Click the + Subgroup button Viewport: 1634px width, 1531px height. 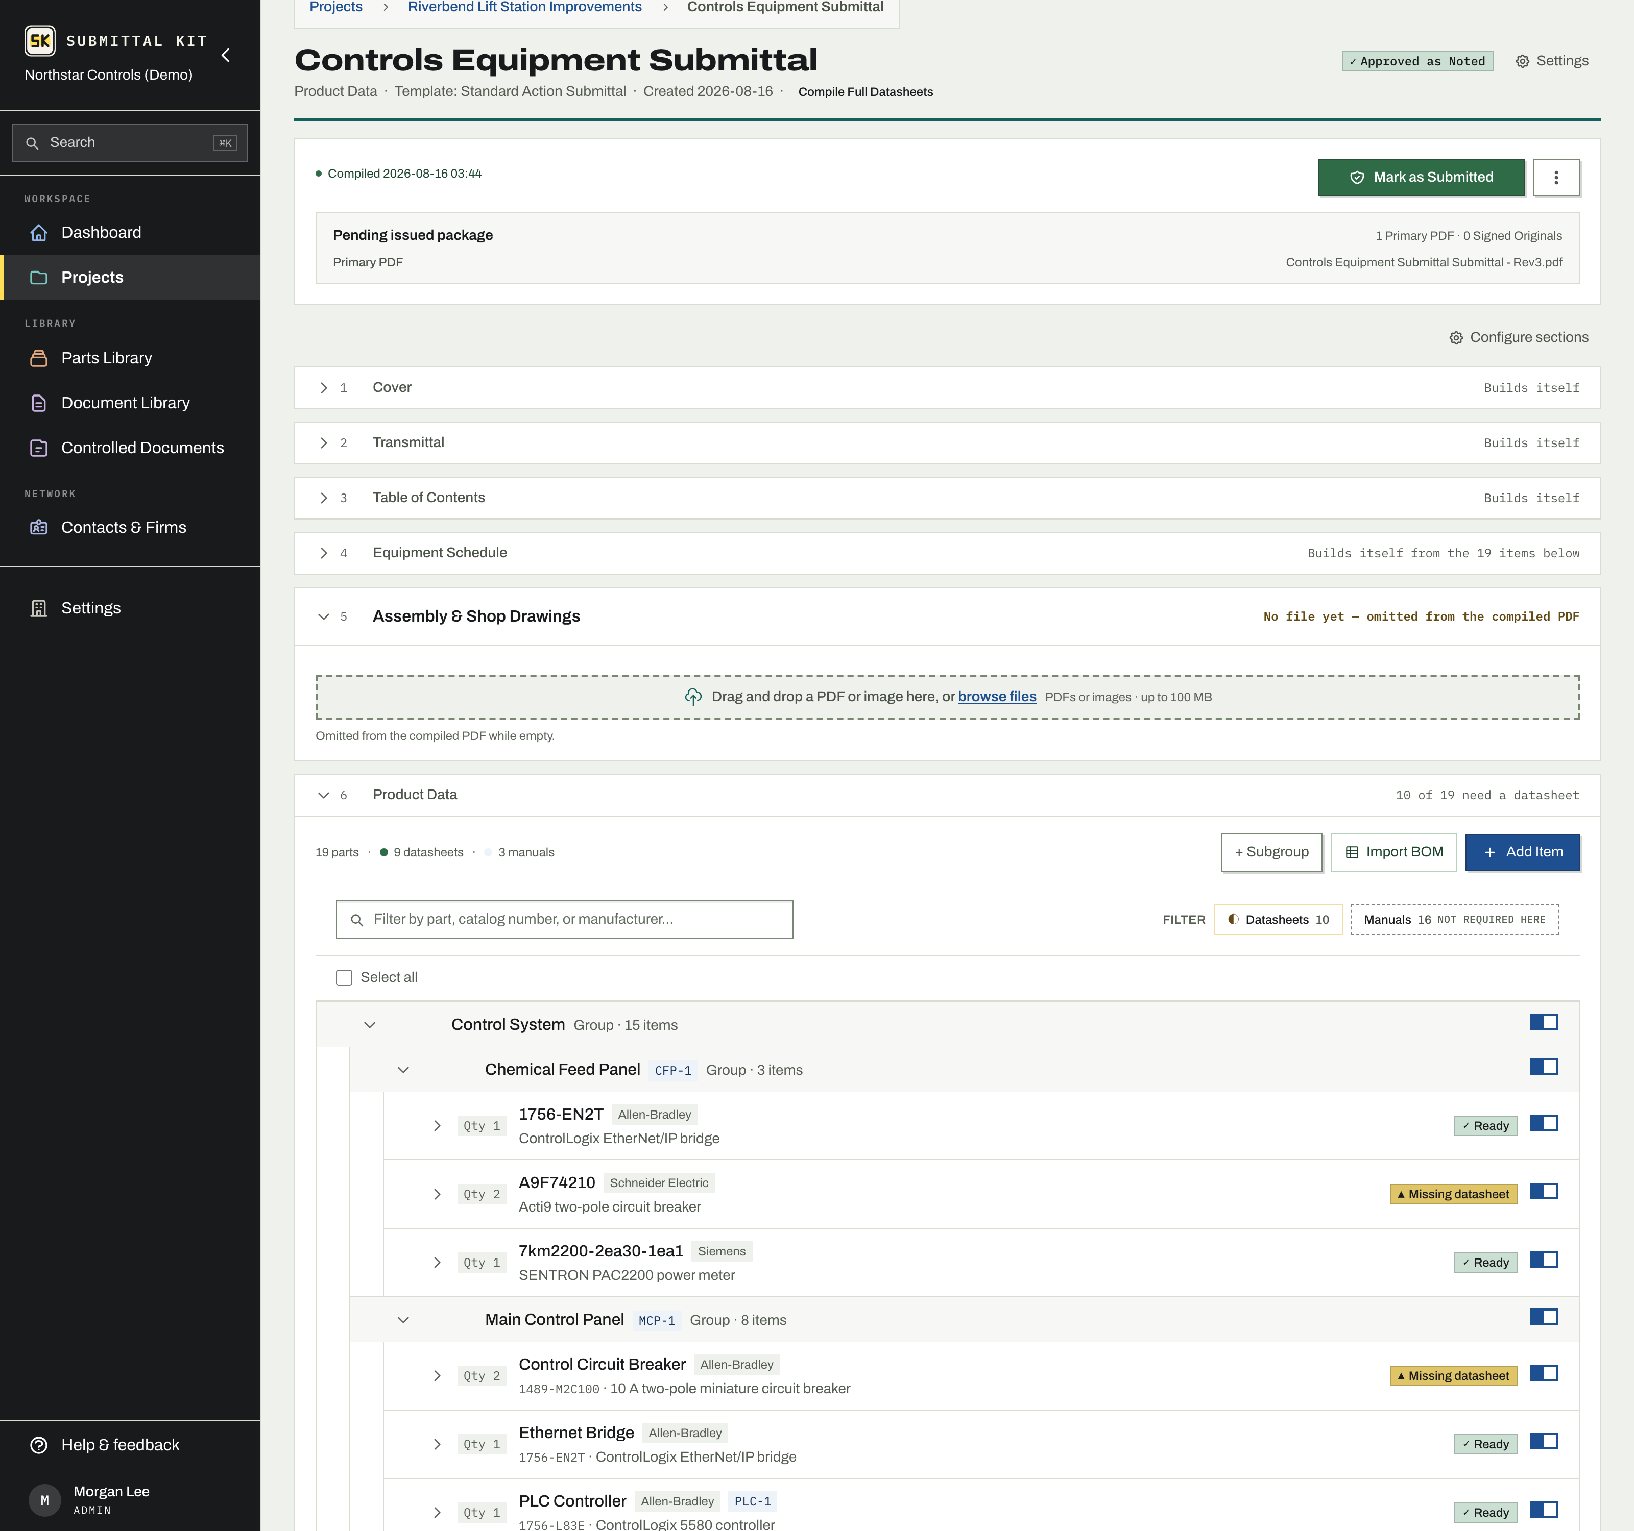tap(1271, 853)
